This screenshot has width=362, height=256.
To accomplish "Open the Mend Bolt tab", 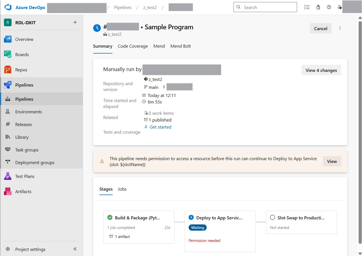I will tap(181, 46).
